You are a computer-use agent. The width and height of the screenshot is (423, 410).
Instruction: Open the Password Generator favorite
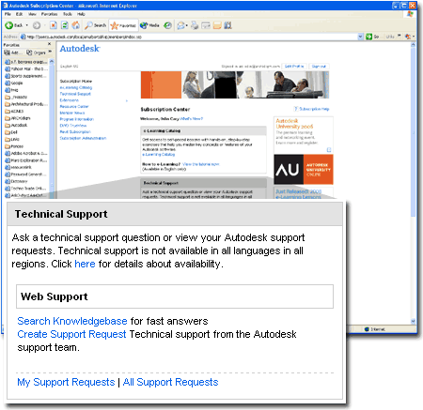click(x=25, y=175)
